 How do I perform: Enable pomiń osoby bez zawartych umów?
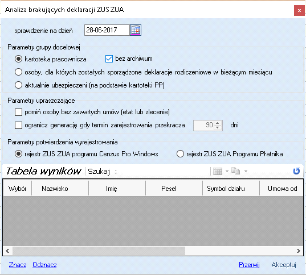click(19, 112)
